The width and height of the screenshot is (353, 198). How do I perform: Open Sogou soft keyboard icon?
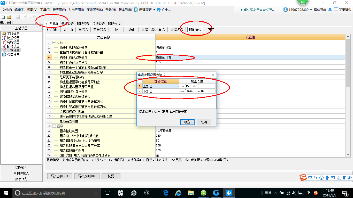pyautogui.click(x=333, y=177)
